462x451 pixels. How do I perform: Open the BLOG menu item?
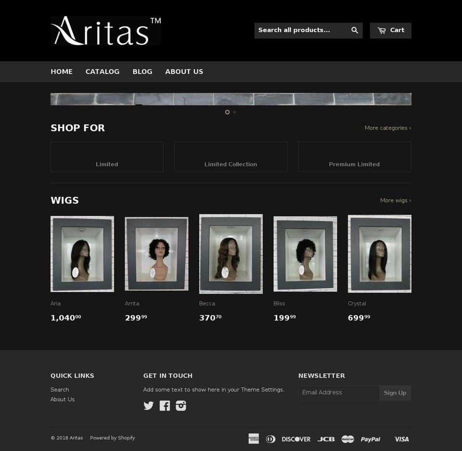click(142, 72)
